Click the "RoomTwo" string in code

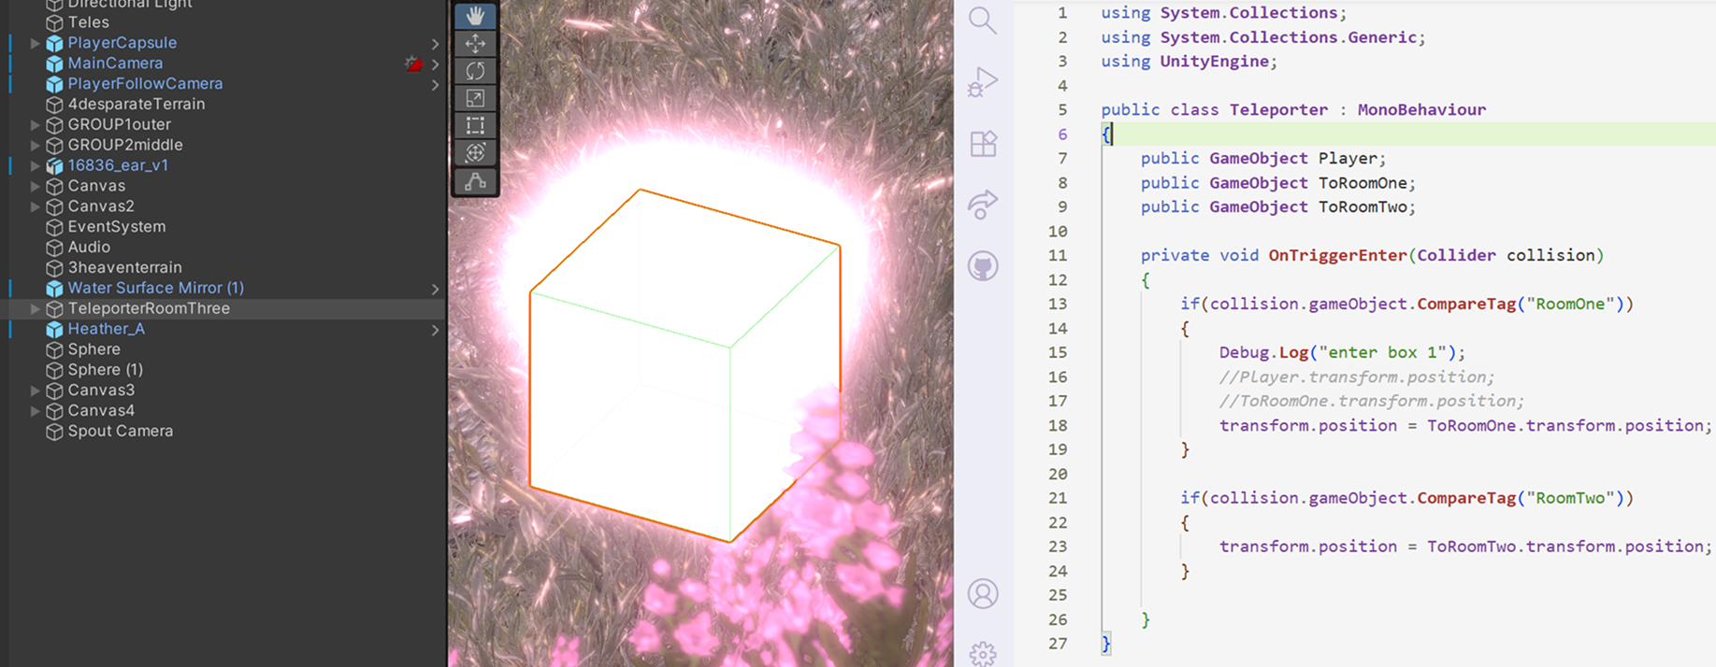[1569, 498]
